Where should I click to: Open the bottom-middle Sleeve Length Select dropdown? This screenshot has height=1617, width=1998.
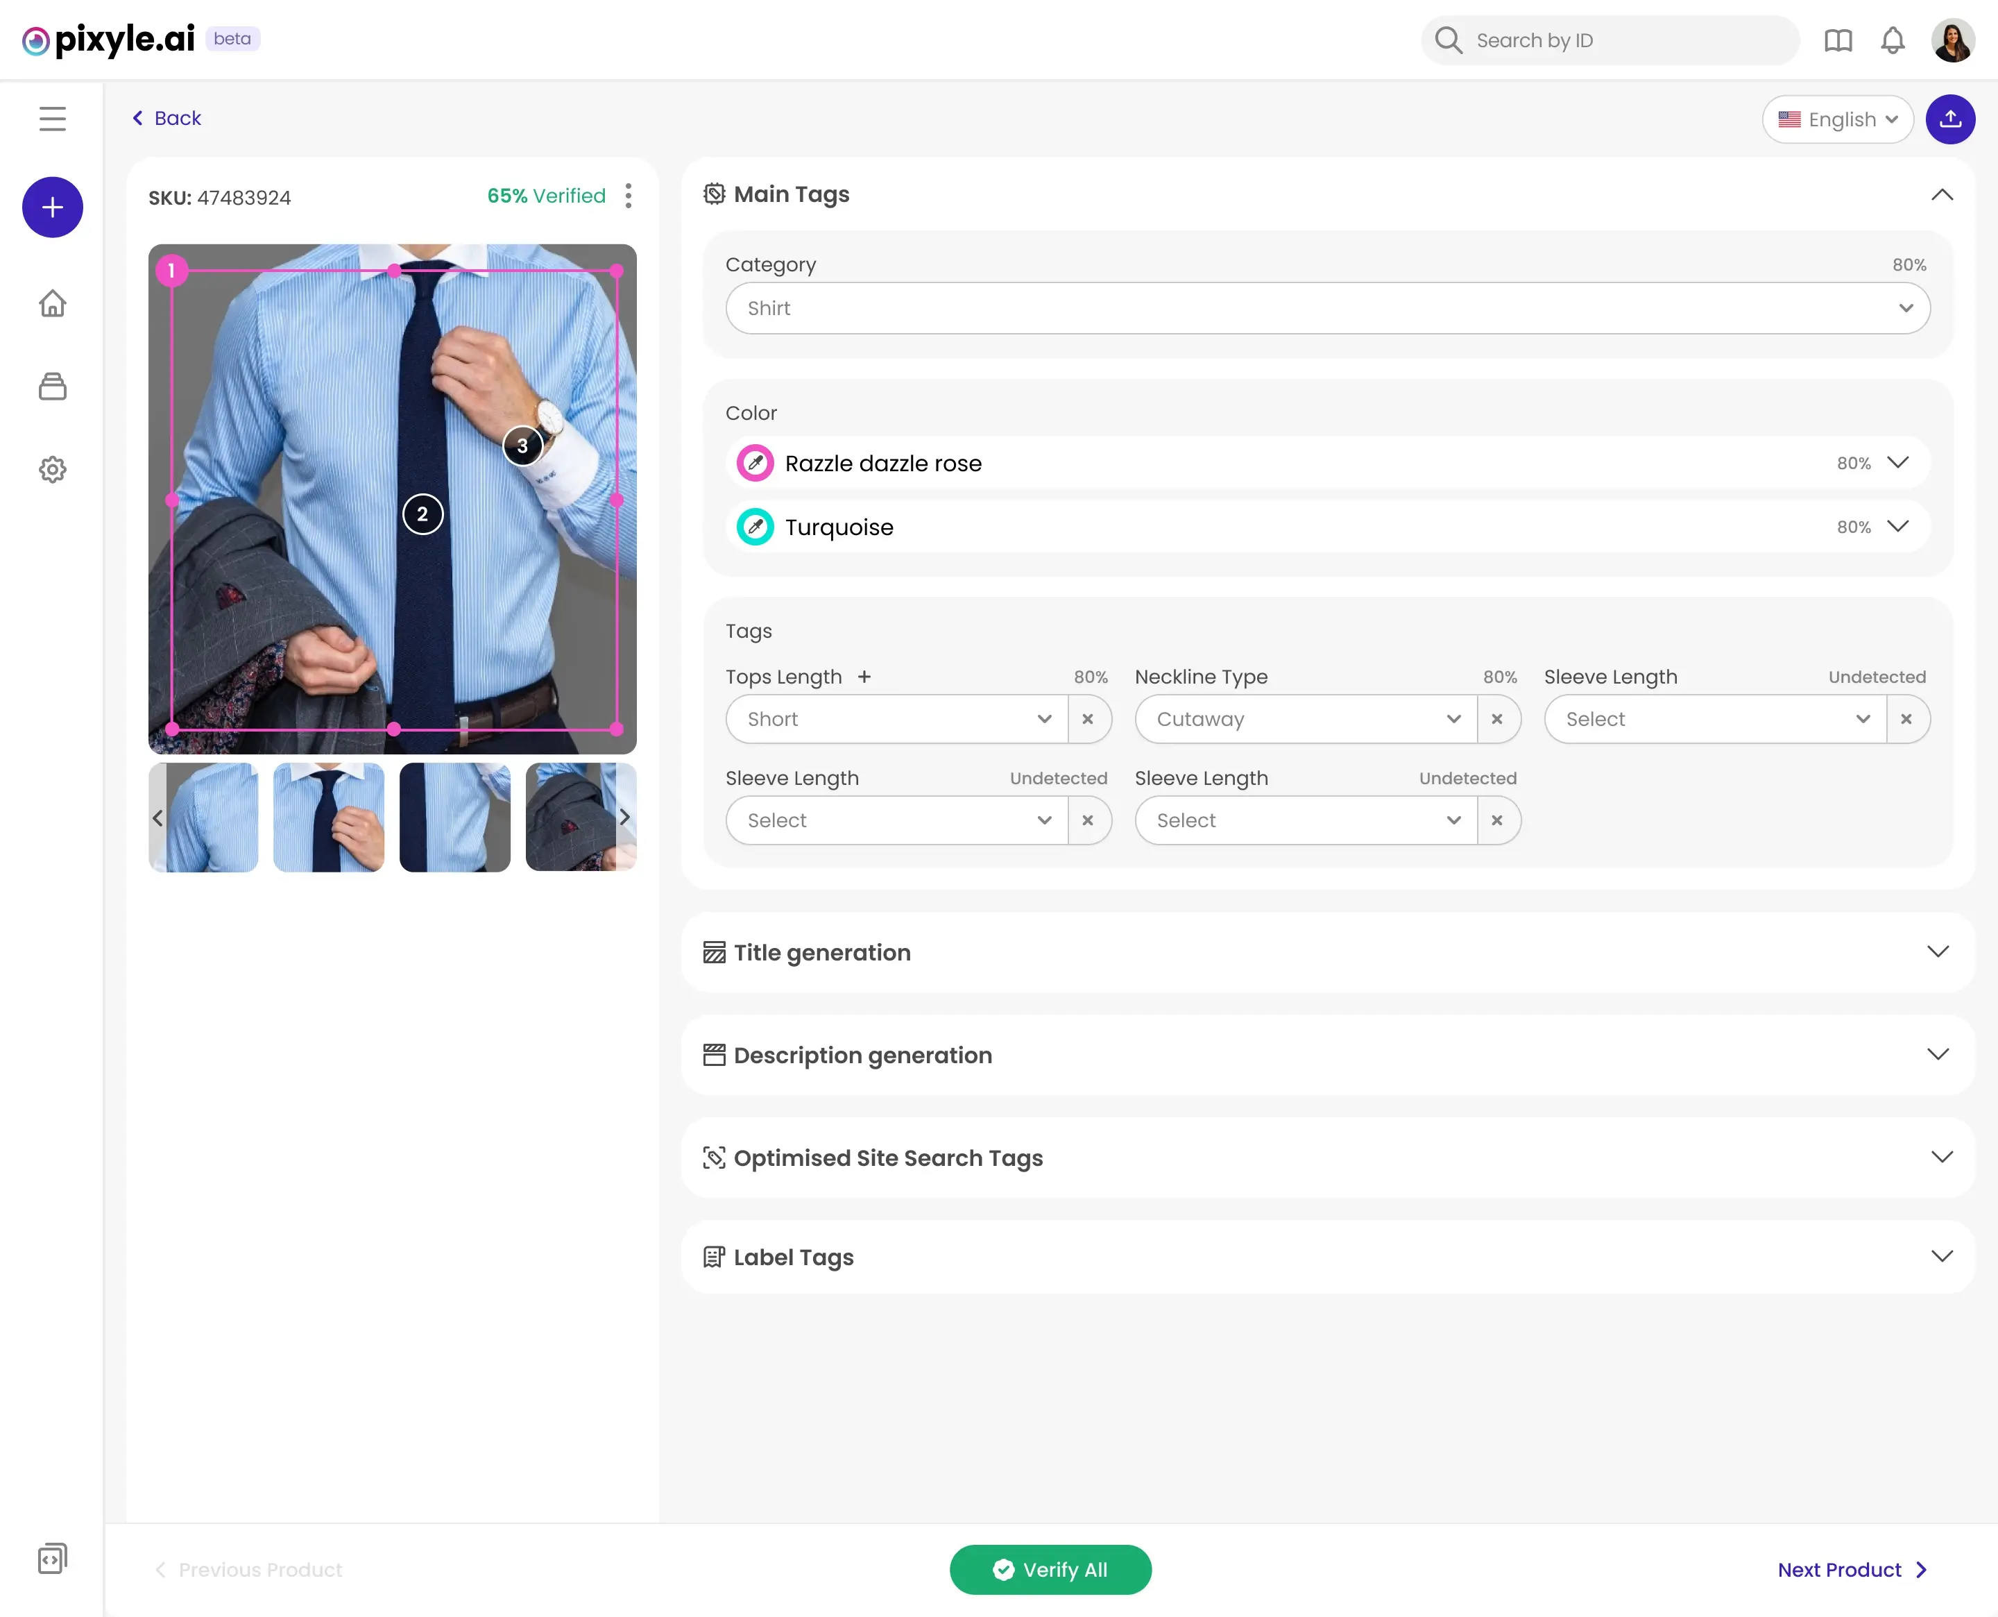(1307, 820)
